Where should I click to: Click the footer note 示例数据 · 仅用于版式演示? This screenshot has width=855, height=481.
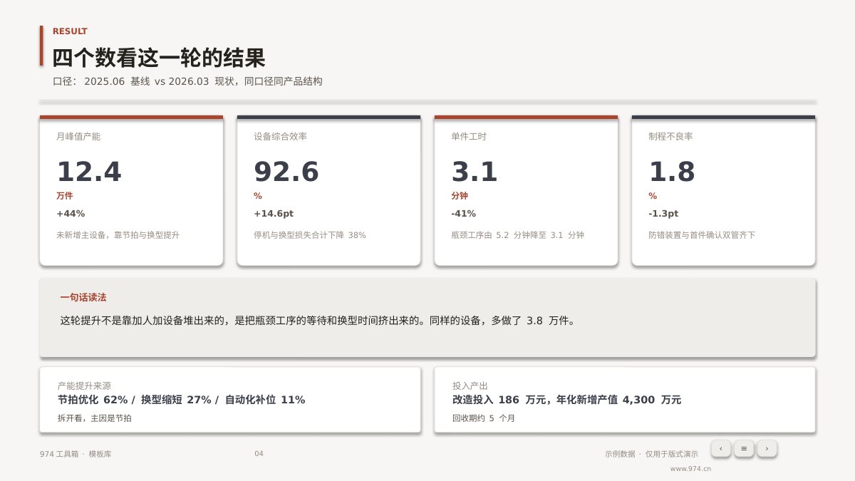tap(651, 454)
